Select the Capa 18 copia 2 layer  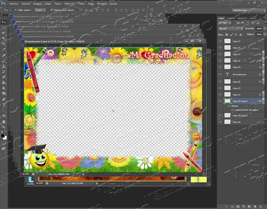tap(241, 115)
